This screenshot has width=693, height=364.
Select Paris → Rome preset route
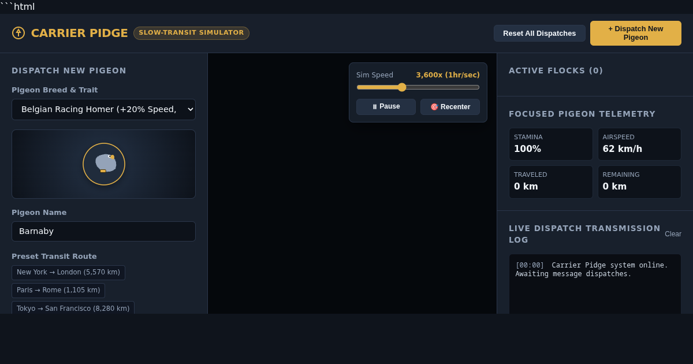point(58,290)
